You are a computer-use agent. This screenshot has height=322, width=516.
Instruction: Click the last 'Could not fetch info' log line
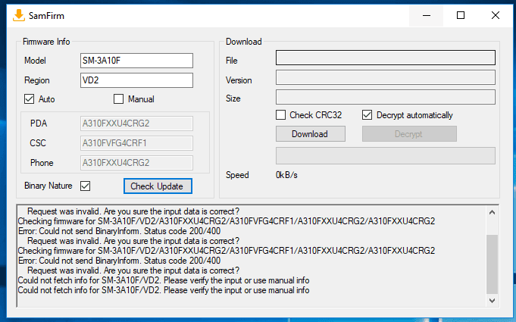pos(164,290)
